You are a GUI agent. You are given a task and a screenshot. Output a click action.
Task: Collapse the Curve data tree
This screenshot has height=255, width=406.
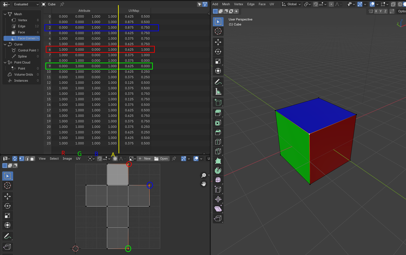coord(5,44)
